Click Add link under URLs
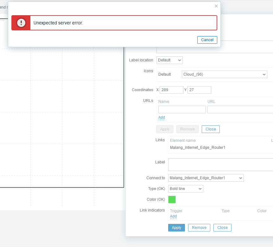Screen dimensions: 273x247 [x=162, y=117]
